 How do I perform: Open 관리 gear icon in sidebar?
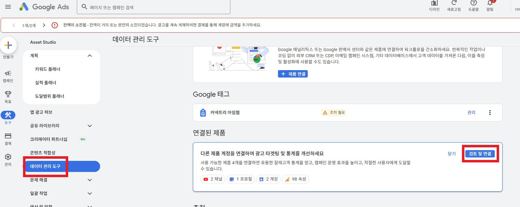[x=8, y=157]
